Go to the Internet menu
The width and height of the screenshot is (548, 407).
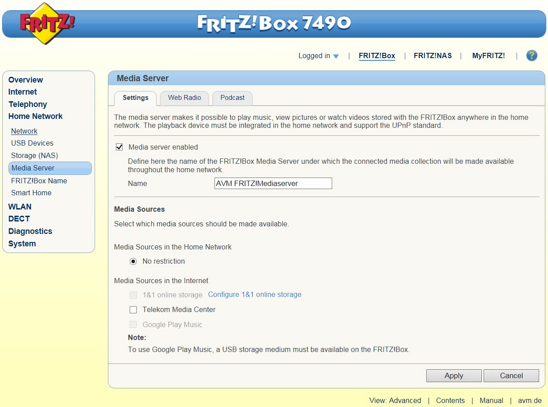tap(23, 92)
